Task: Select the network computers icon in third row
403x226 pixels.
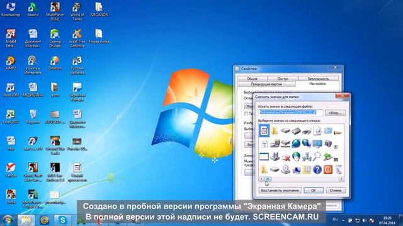Action: coord(307,156)
